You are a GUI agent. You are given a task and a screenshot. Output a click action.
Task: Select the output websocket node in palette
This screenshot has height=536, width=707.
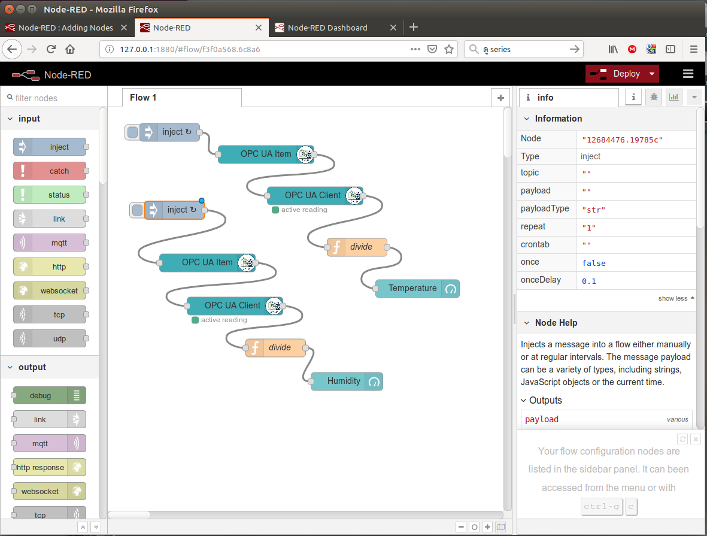coord(50,491)
